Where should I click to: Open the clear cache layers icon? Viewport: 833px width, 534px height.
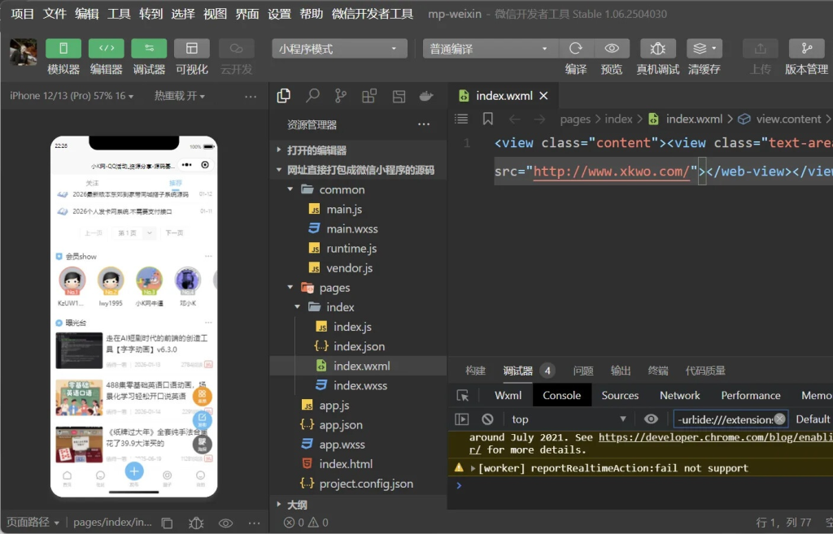pos(704,49)
